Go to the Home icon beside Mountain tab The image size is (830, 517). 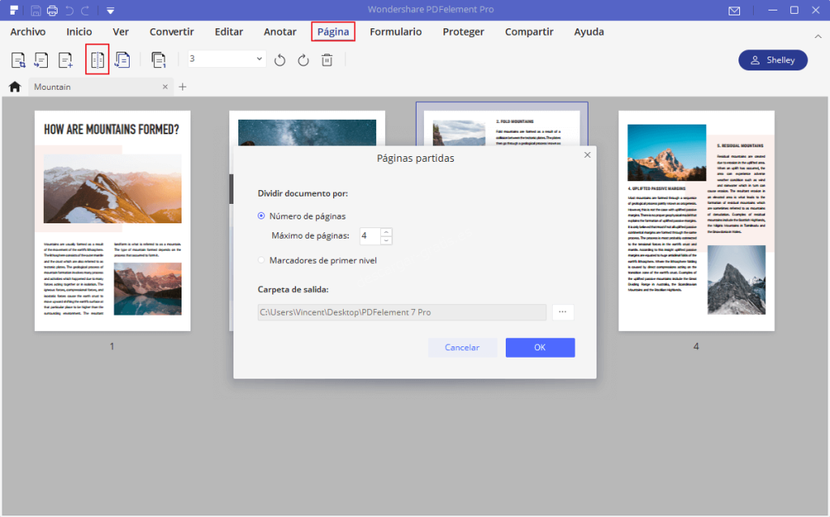pyautogui.click(x=15, y=87)
